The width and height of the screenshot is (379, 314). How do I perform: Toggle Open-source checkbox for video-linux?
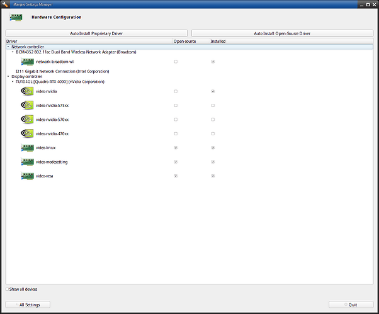(x=176, y=148)
